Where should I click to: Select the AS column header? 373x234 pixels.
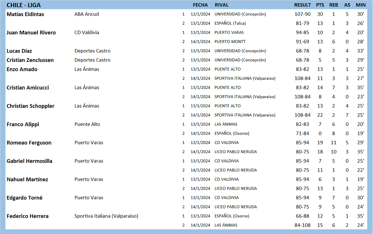pyautogui.click(x=347, y=5)
